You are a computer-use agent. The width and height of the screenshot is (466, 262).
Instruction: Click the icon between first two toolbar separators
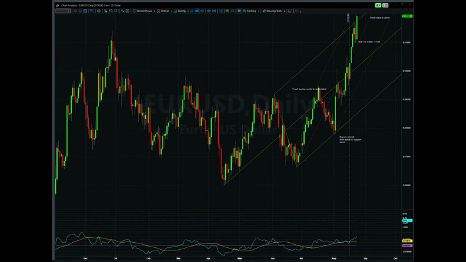tap(92, 11)
